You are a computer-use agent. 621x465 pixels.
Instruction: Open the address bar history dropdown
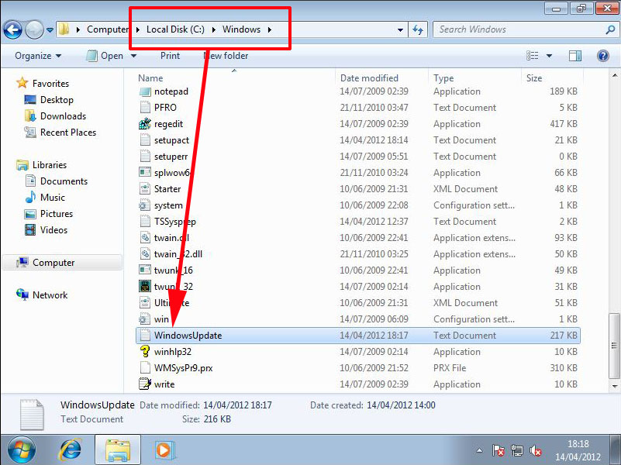click(400, 29)
